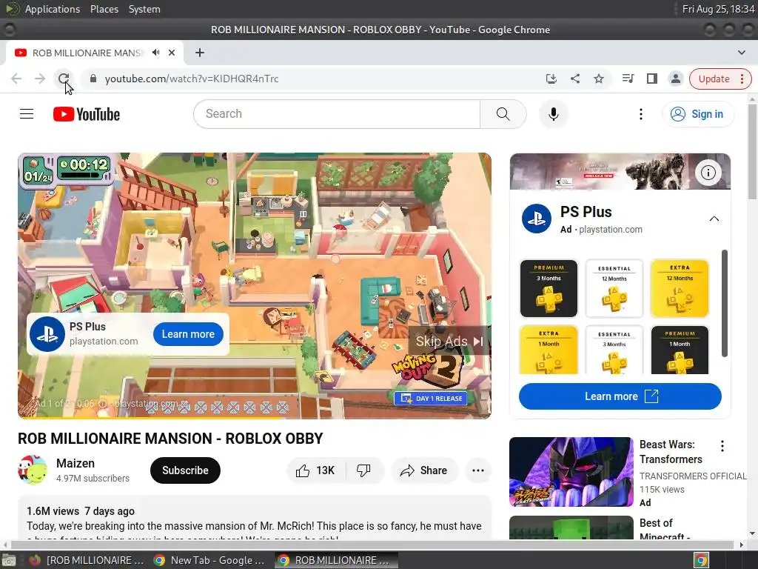Click the ad panel's inner scrollbar

pyautogui.click(x=724, y=303)
